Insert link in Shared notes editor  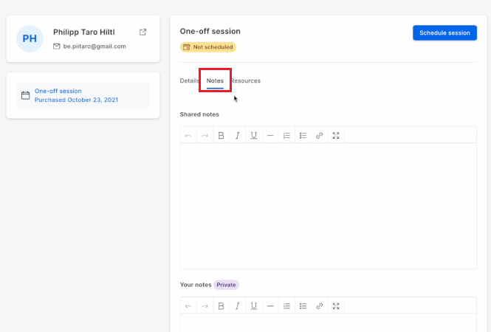[x=320, y=136]
